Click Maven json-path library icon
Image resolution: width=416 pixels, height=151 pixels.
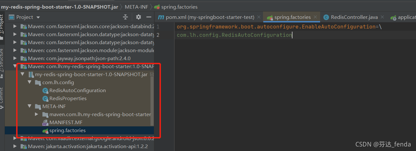[23, 58]
